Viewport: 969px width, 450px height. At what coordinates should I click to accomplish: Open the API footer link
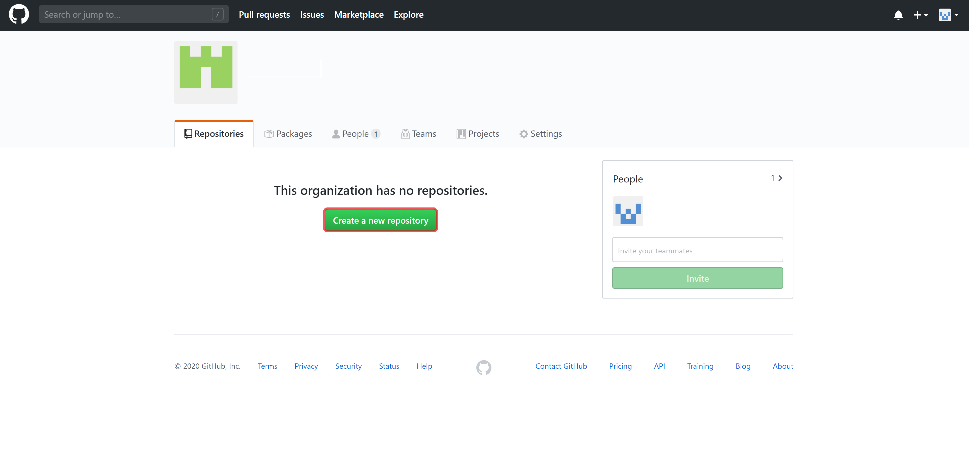659,366
